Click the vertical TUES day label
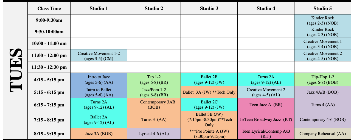Image resolution: width=354 pixels, height=140 pixels. [15, 70]
